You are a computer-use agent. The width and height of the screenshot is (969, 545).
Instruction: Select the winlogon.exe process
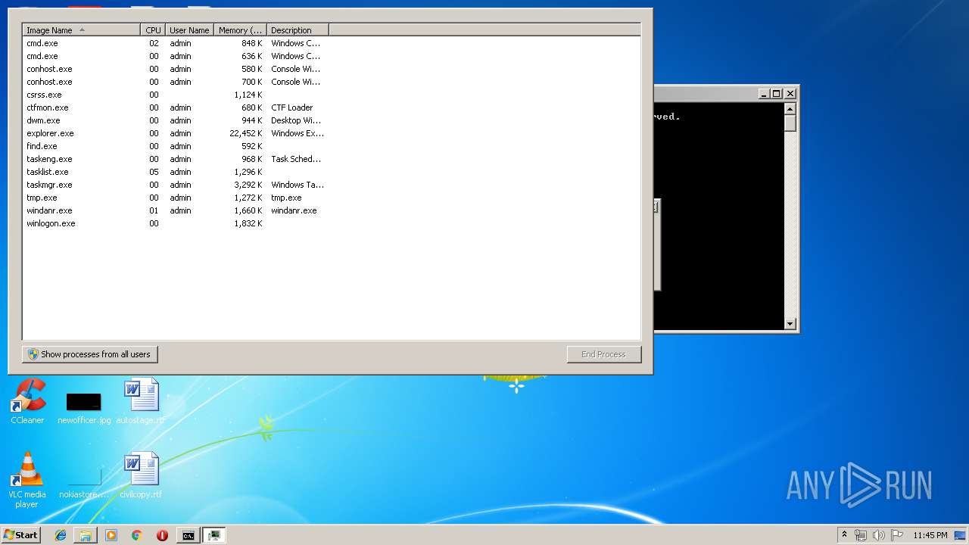tap(332, 223)
